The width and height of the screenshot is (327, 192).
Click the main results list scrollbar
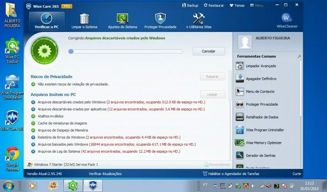click(230, 86)
